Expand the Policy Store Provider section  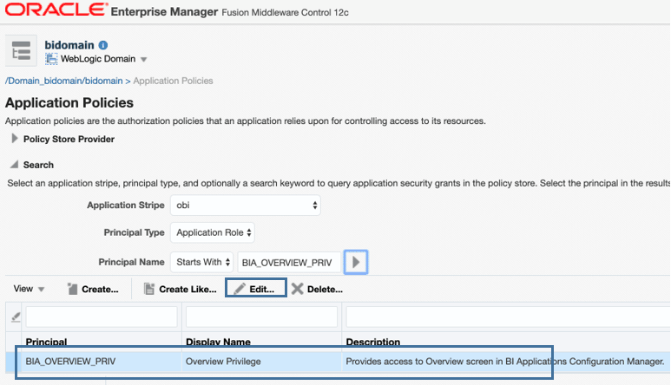pyautogui.click(x=15, y=139)
